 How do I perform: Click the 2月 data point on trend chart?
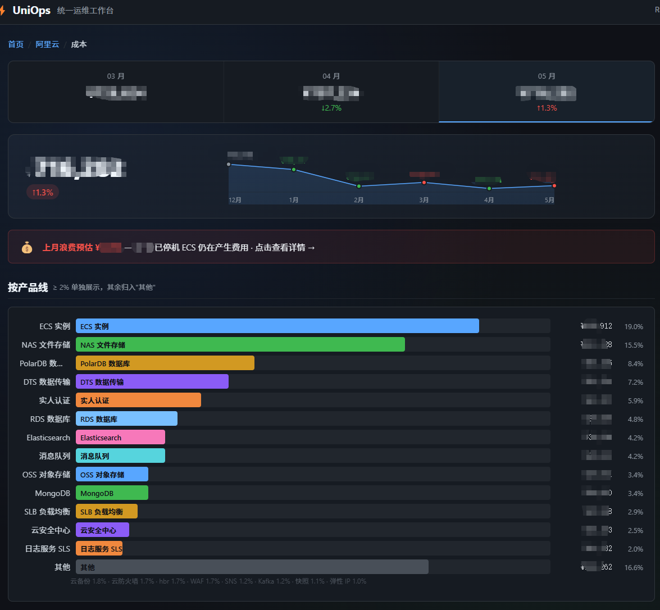pyautogui.click(x=358, y=186)
